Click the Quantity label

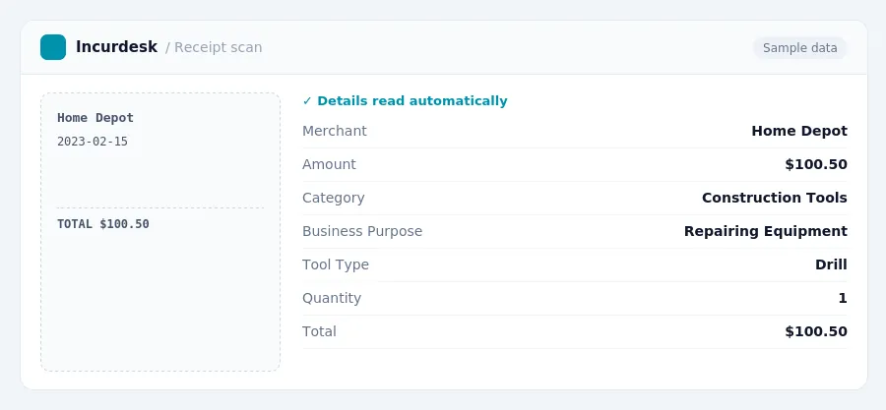[332, 298]
